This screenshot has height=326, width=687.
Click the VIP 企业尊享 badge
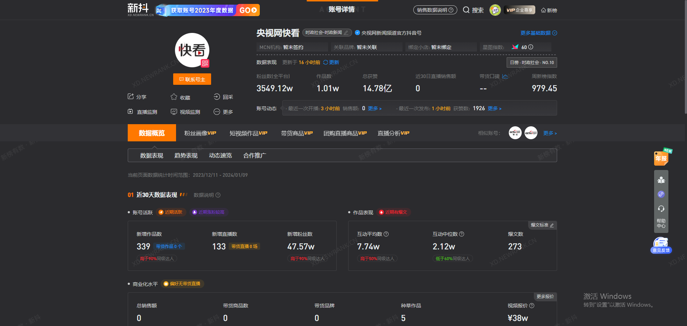519,10
